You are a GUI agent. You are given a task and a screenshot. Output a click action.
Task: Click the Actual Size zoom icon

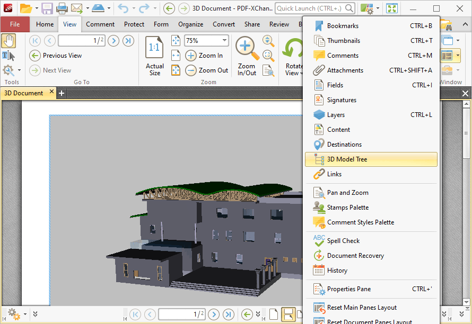tap(154, 47)
